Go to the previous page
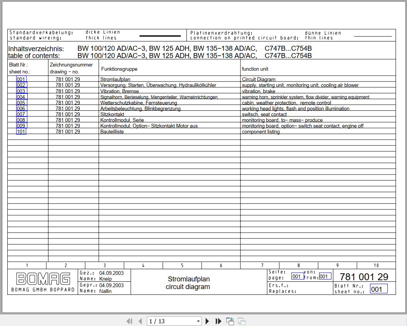Screen dimensions: 407x326 point(140,321)
